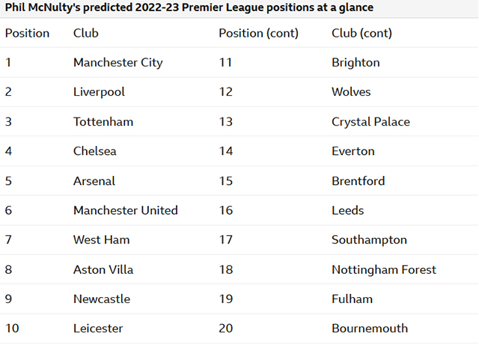Click the Position (cont) header
The image size is (479, 348).
click(x=258, y=33)
